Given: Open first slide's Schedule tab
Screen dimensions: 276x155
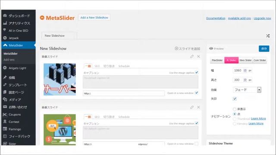Looking at the screenshot, I should coord(124,66).
